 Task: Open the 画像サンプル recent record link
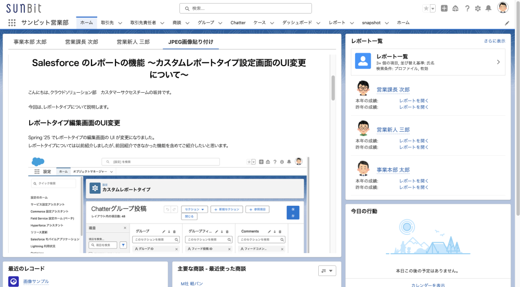pyautogui.click(x=36, y=281)
